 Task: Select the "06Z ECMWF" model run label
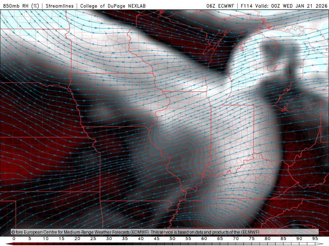(x=220, y=6)
